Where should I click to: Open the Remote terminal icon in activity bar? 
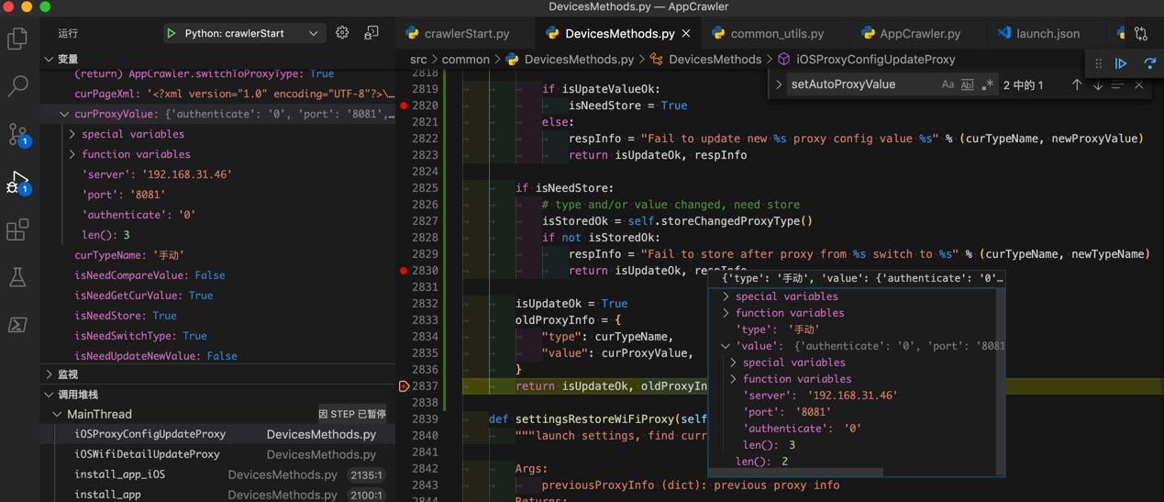[x=17, y=325]
